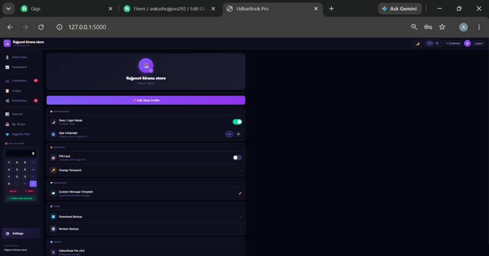Image resolution: width=489 pixels, height=256 pixels.
Task: Click the calculator Clear button
Action: [x=29, y=191]
